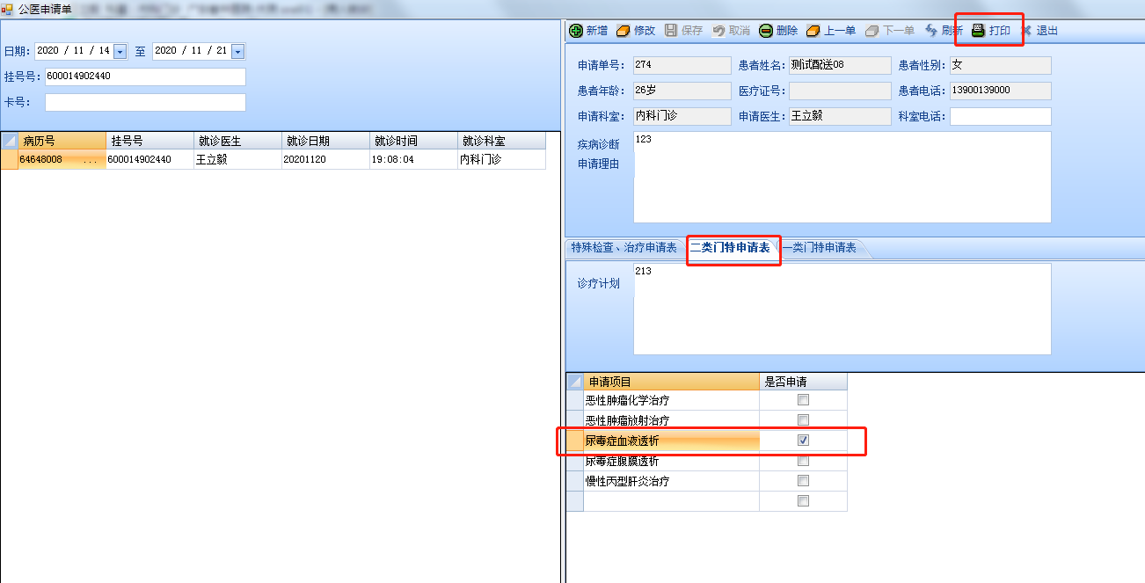Click the empty 科室电话 input field
The width and height of the screenshot is (1145, 583).
pos(1001,116)
